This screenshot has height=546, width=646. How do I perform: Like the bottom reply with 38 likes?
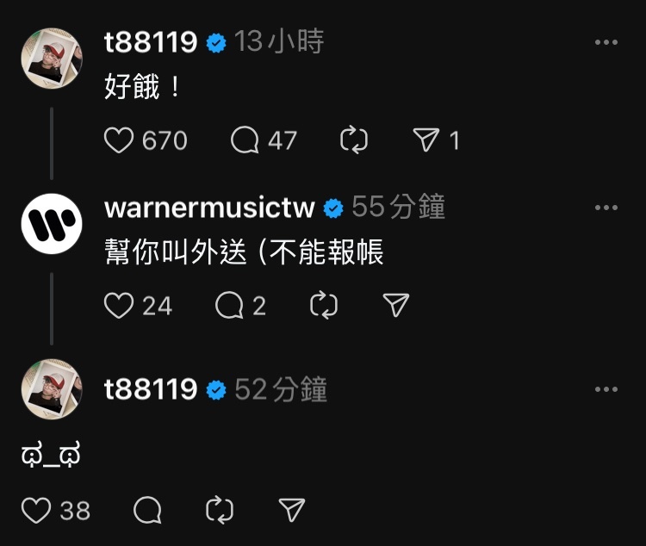[x=36, y=510]
